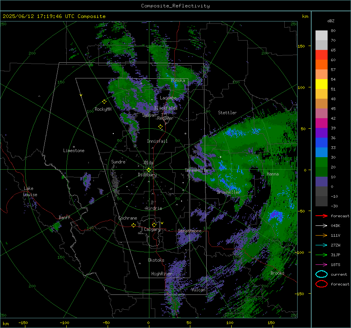Click the yellow radar-site diamond at Didsbury center
This screenshot has height=328, width=351.
tap(149, 170)
